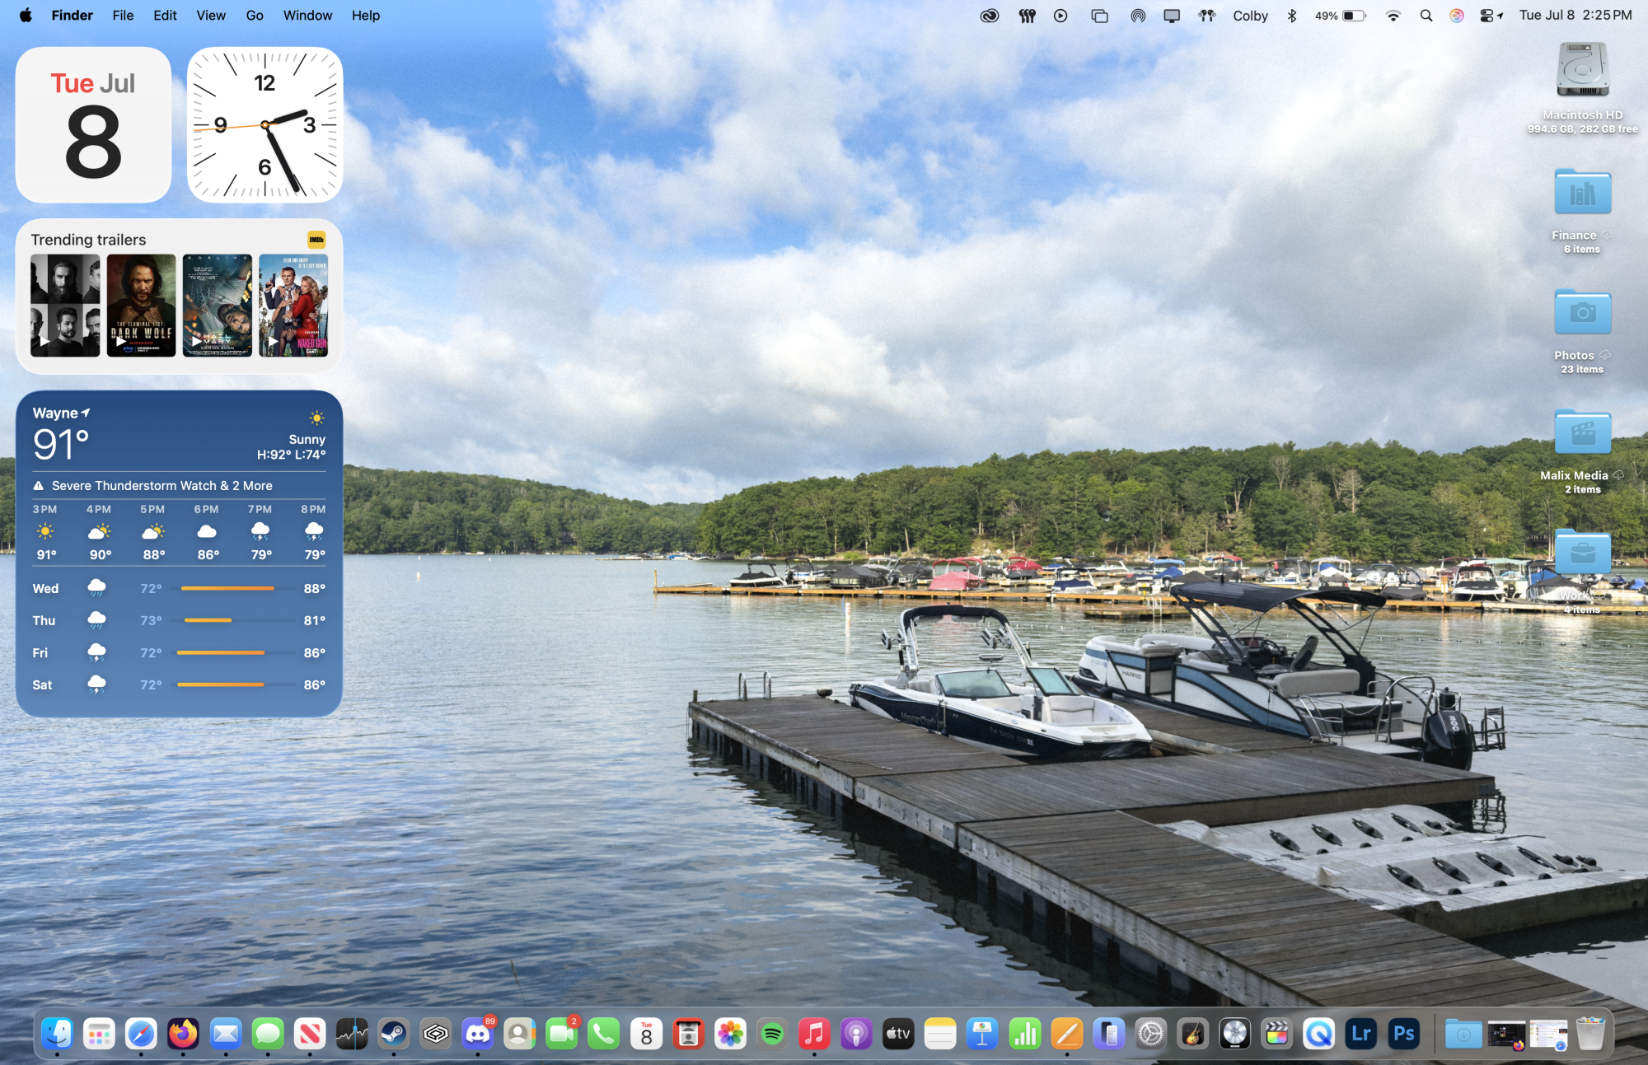Open the Wi-Fi status menu
1648x1065 pixels.
tap(1393, 16)
